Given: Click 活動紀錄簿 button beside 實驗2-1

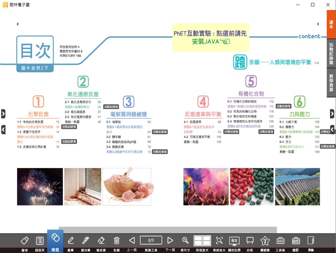Looking at the screenshot, I should click(111, 107).
